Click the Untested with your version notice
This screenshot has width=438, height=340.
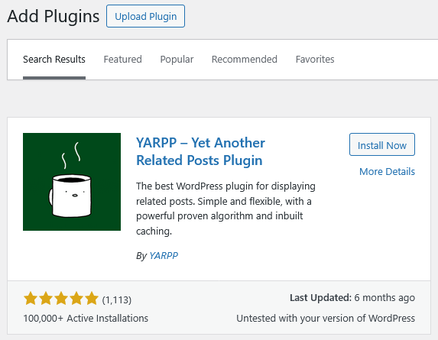tap(326, 319)
